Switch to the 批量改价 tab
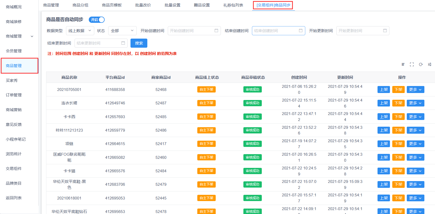Viewport: 435px width, 214px height. 143,5
